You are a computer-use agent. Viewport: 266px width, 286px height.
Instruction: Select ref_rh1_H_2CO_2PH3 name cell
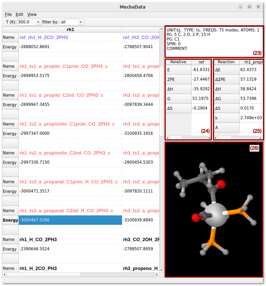(x=70, y=37)
